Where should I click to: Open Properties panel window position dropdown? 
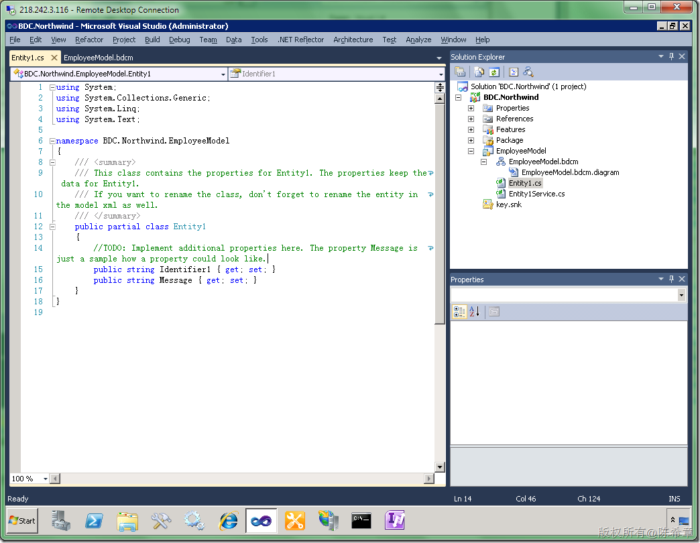click(x=660, y=280)
